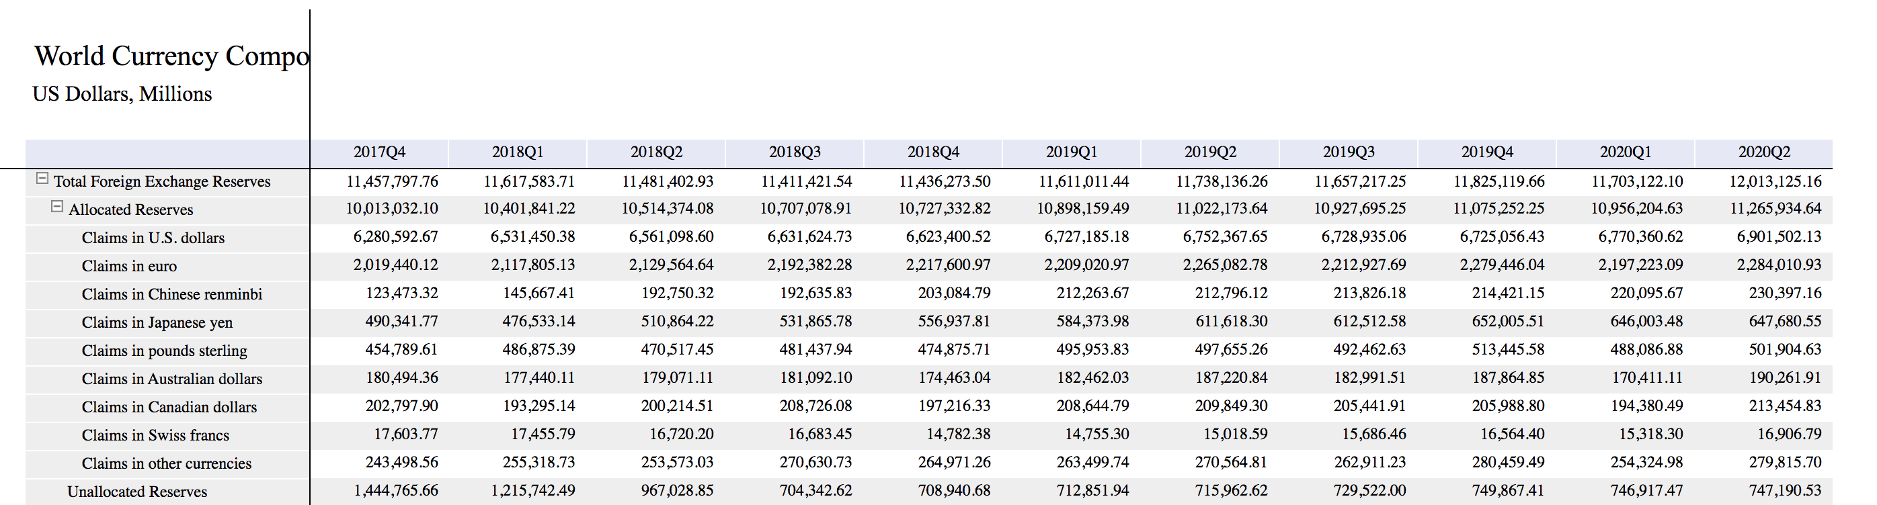Click U.S. dollars value 6,901,502.13
This screenshot has height=505, width=1877.
coord(1779,237)
